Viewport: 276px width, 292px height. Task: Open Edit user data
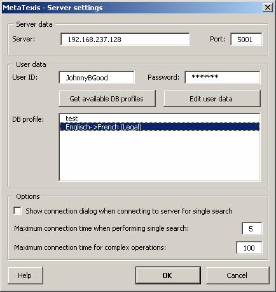click(212, 99)
